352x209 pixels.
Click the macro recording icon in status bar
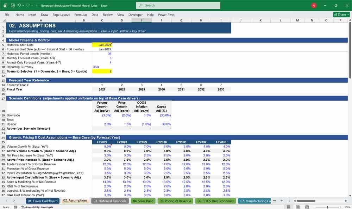point(15,207)
